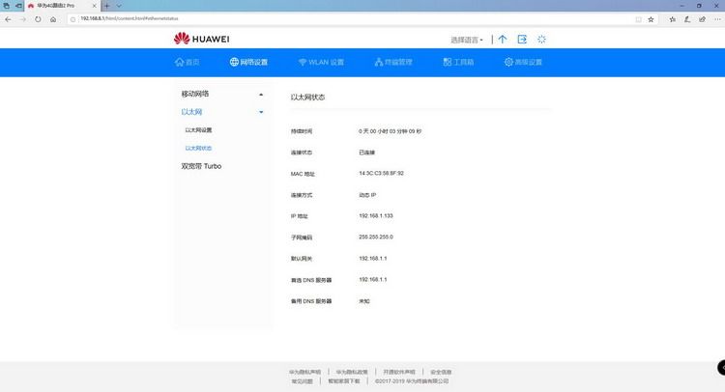The height and width of the screenshot is (392, 725).
Task: Click the default gateway value 192.168.1.1
Action: (x=373, y=258)
